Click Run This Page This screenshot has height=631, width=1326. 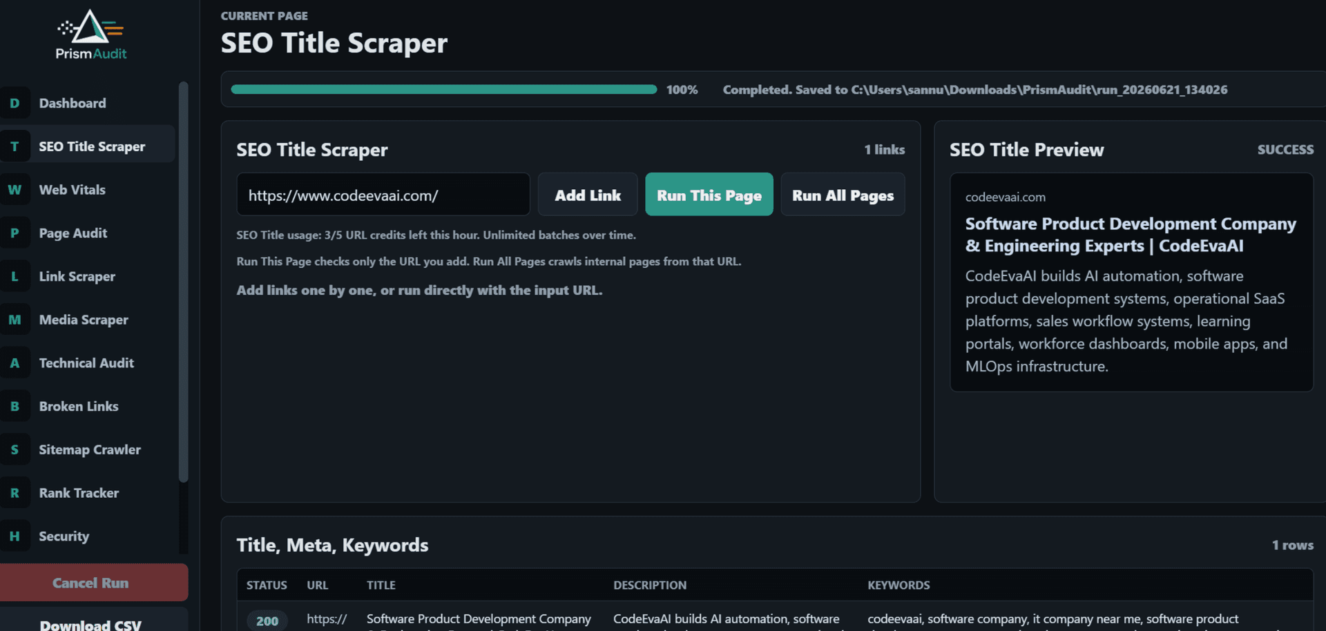709,195
